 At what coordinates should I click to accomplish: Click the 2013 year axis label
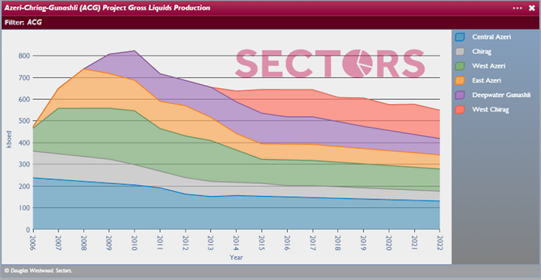click(x=211, y=242)
